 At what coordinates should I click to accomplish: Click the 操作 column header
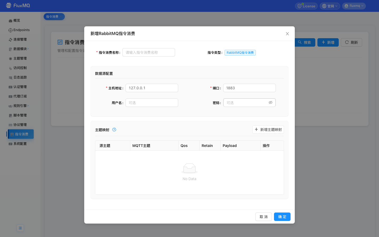coord(272,146)
